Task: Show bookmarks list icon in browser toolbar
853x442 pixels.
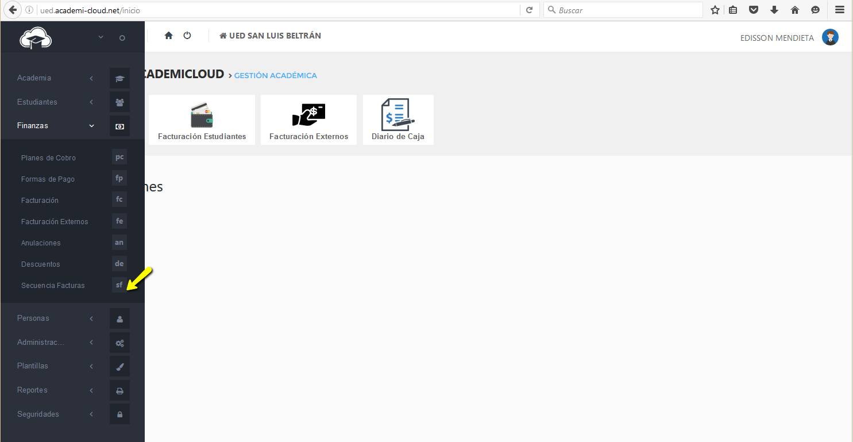Action: 733,10
